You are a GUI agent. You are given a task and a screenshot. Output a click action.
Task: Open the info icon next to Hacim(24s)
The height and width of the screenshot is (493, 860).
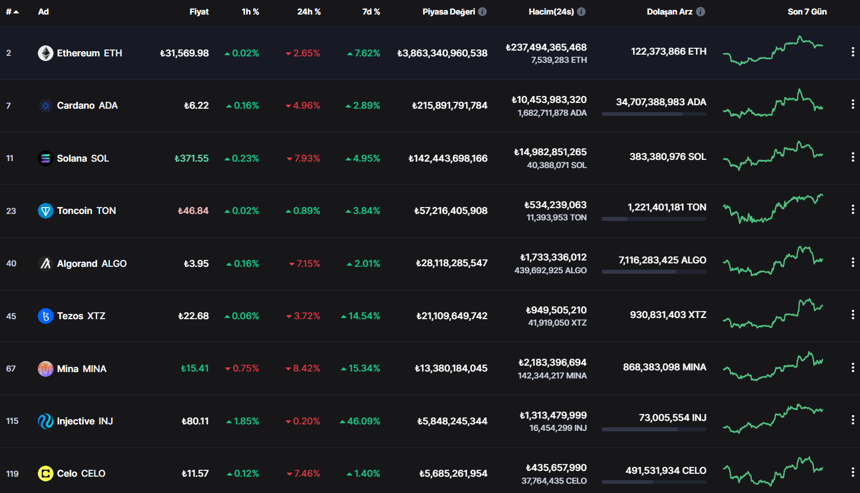[x=581, y=12]
